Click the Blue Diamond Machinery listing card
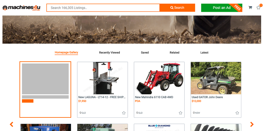The width and height of the screenshot is (263, 131). click(x=159, y=127)
